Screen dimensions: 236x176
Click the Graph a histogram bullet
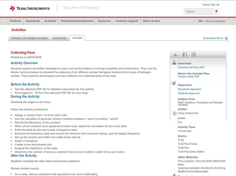(x=26, y=141)
